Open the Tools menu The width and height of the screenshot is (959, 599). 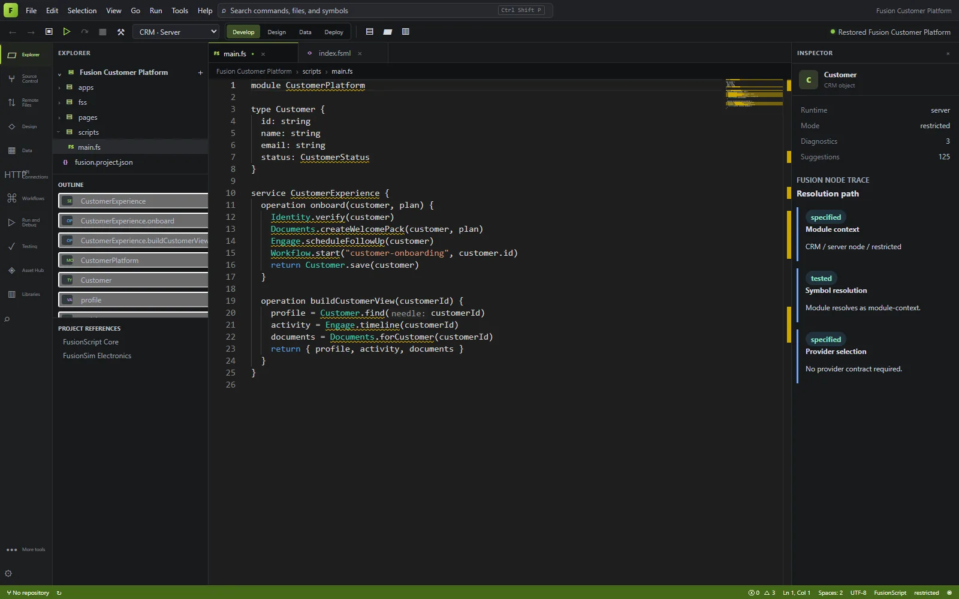pyautogui.click(x=180, y=11)
